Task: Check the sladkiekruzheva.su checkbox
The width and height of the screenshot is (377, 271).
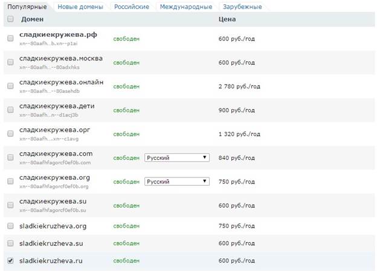Action: click(x=10, y=243)
